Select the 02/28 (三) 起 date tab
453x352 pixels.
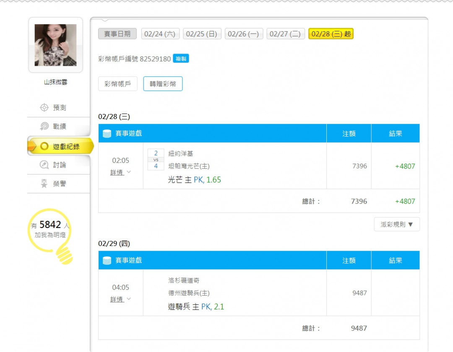tap(331, 34)
